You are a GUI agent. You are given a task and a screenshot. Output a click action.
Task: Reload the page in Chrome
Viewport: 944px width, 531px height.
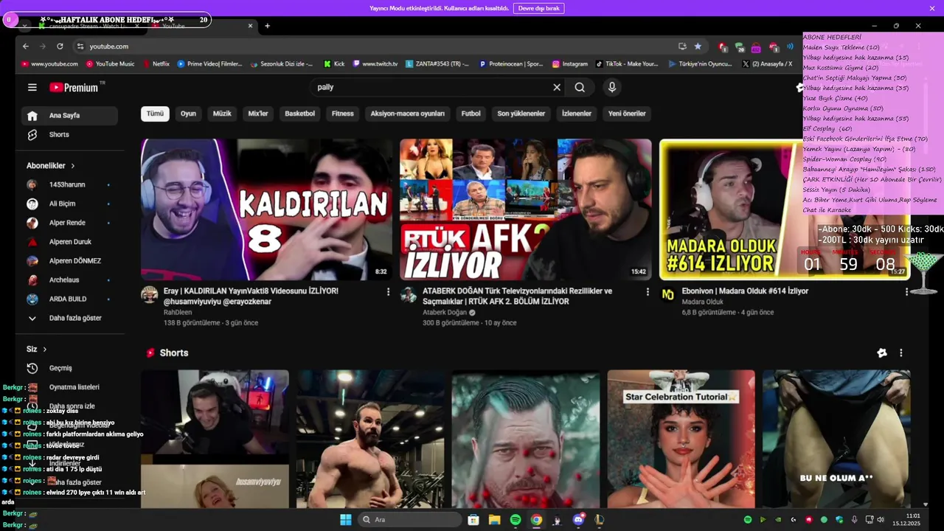60,46
